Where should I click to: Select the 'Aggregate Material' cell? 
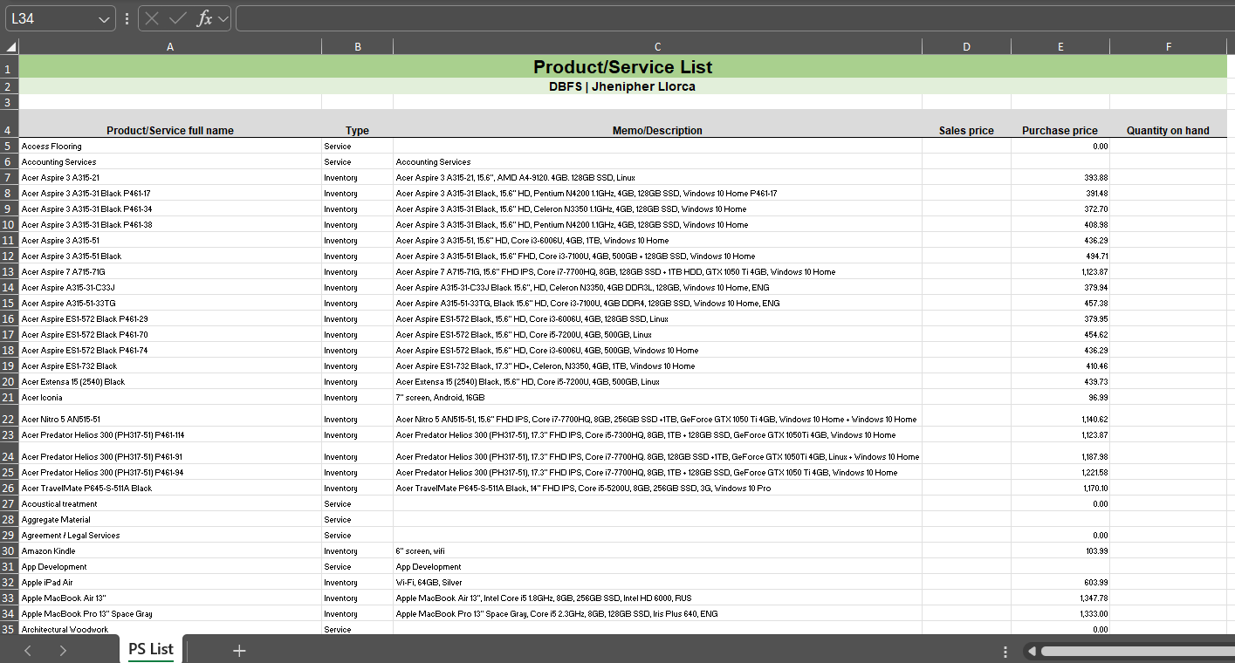point(170,520)
